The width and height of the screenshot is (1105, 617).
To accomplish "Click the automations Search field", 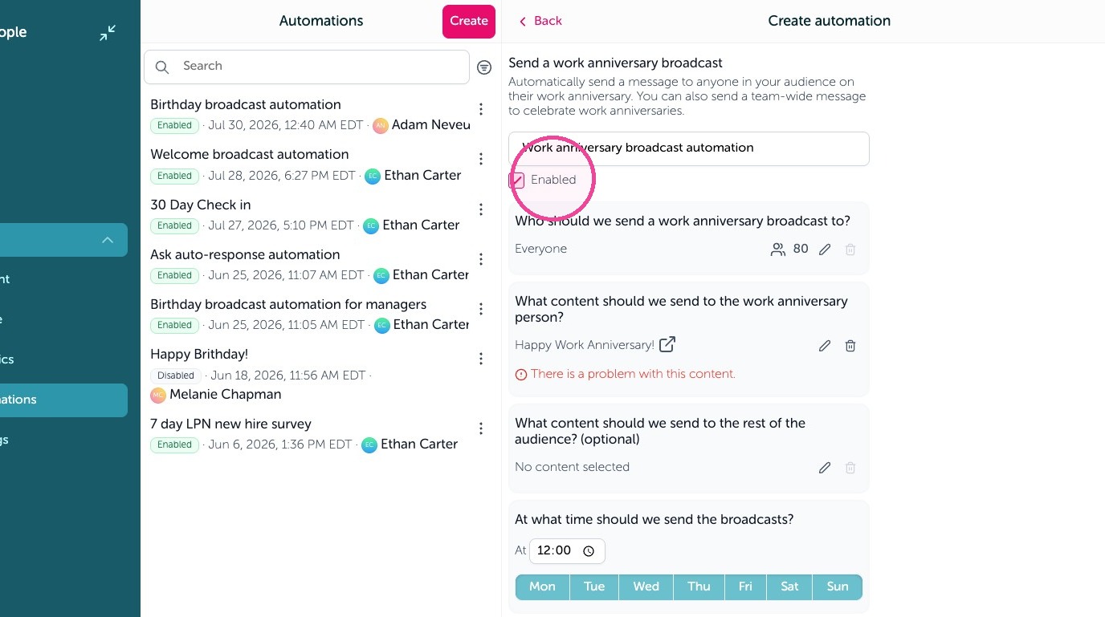I will pyautogui.click(x=307, y=67).
